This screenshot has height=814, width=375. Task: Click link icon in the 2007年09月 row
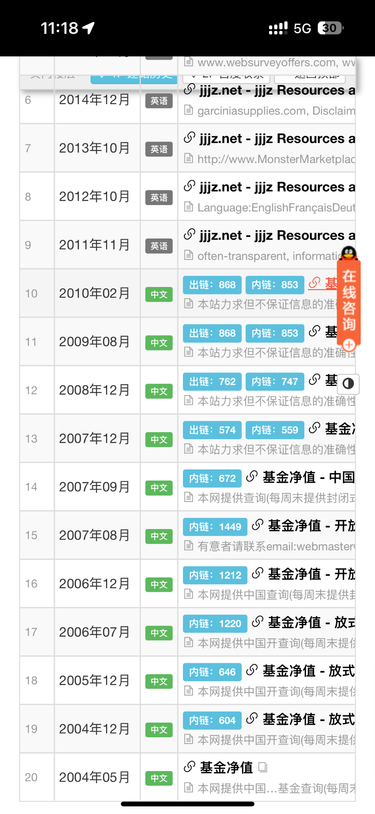click(x=252, y=477)
